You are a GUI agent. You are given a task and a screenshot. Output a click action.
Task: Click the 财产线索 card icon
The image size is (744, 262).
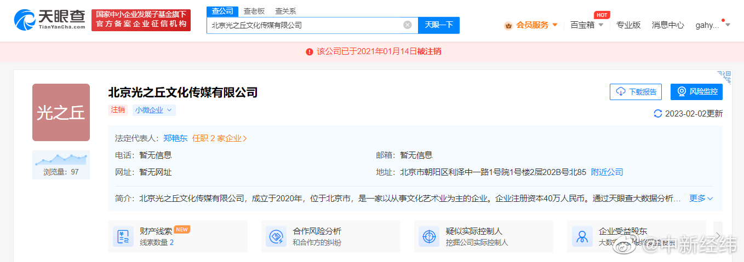point(123,237)
